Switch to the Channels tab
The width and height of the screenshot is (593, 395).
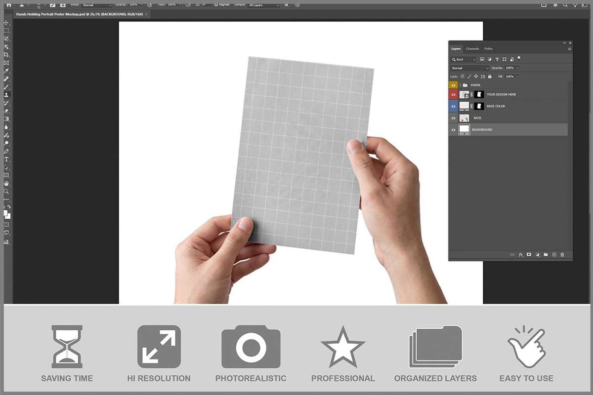pos(472,49)
